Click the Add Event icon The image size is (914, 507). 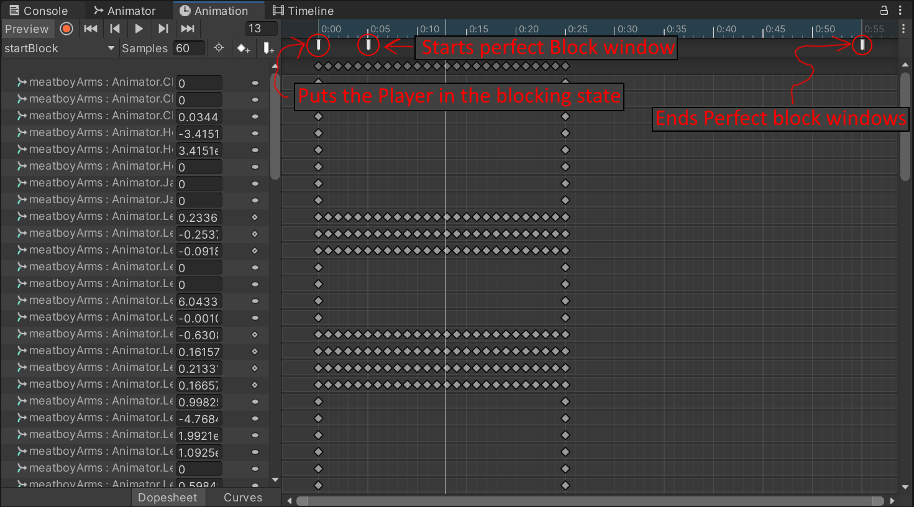tap(268, 48)
